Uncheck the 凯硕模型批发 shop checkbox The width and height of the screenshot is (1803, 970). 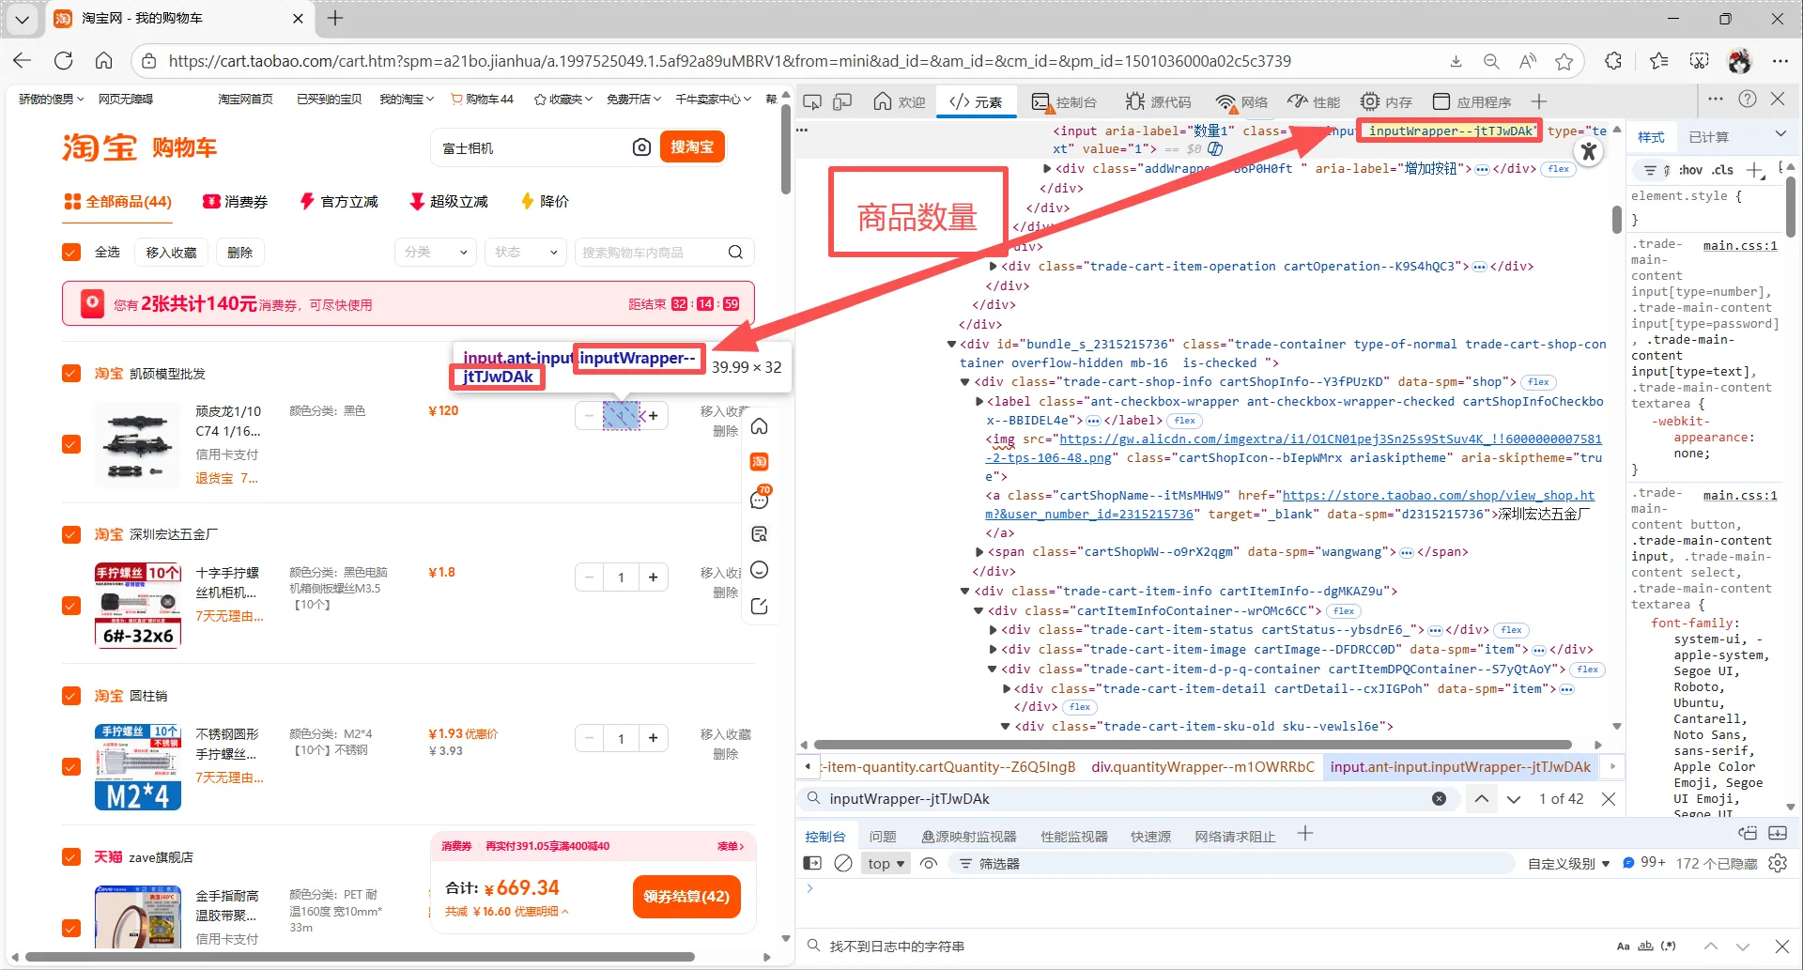(x=71, y=373)
